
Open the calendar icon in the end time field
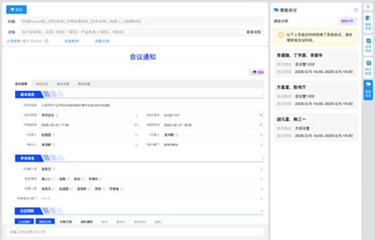261,125
